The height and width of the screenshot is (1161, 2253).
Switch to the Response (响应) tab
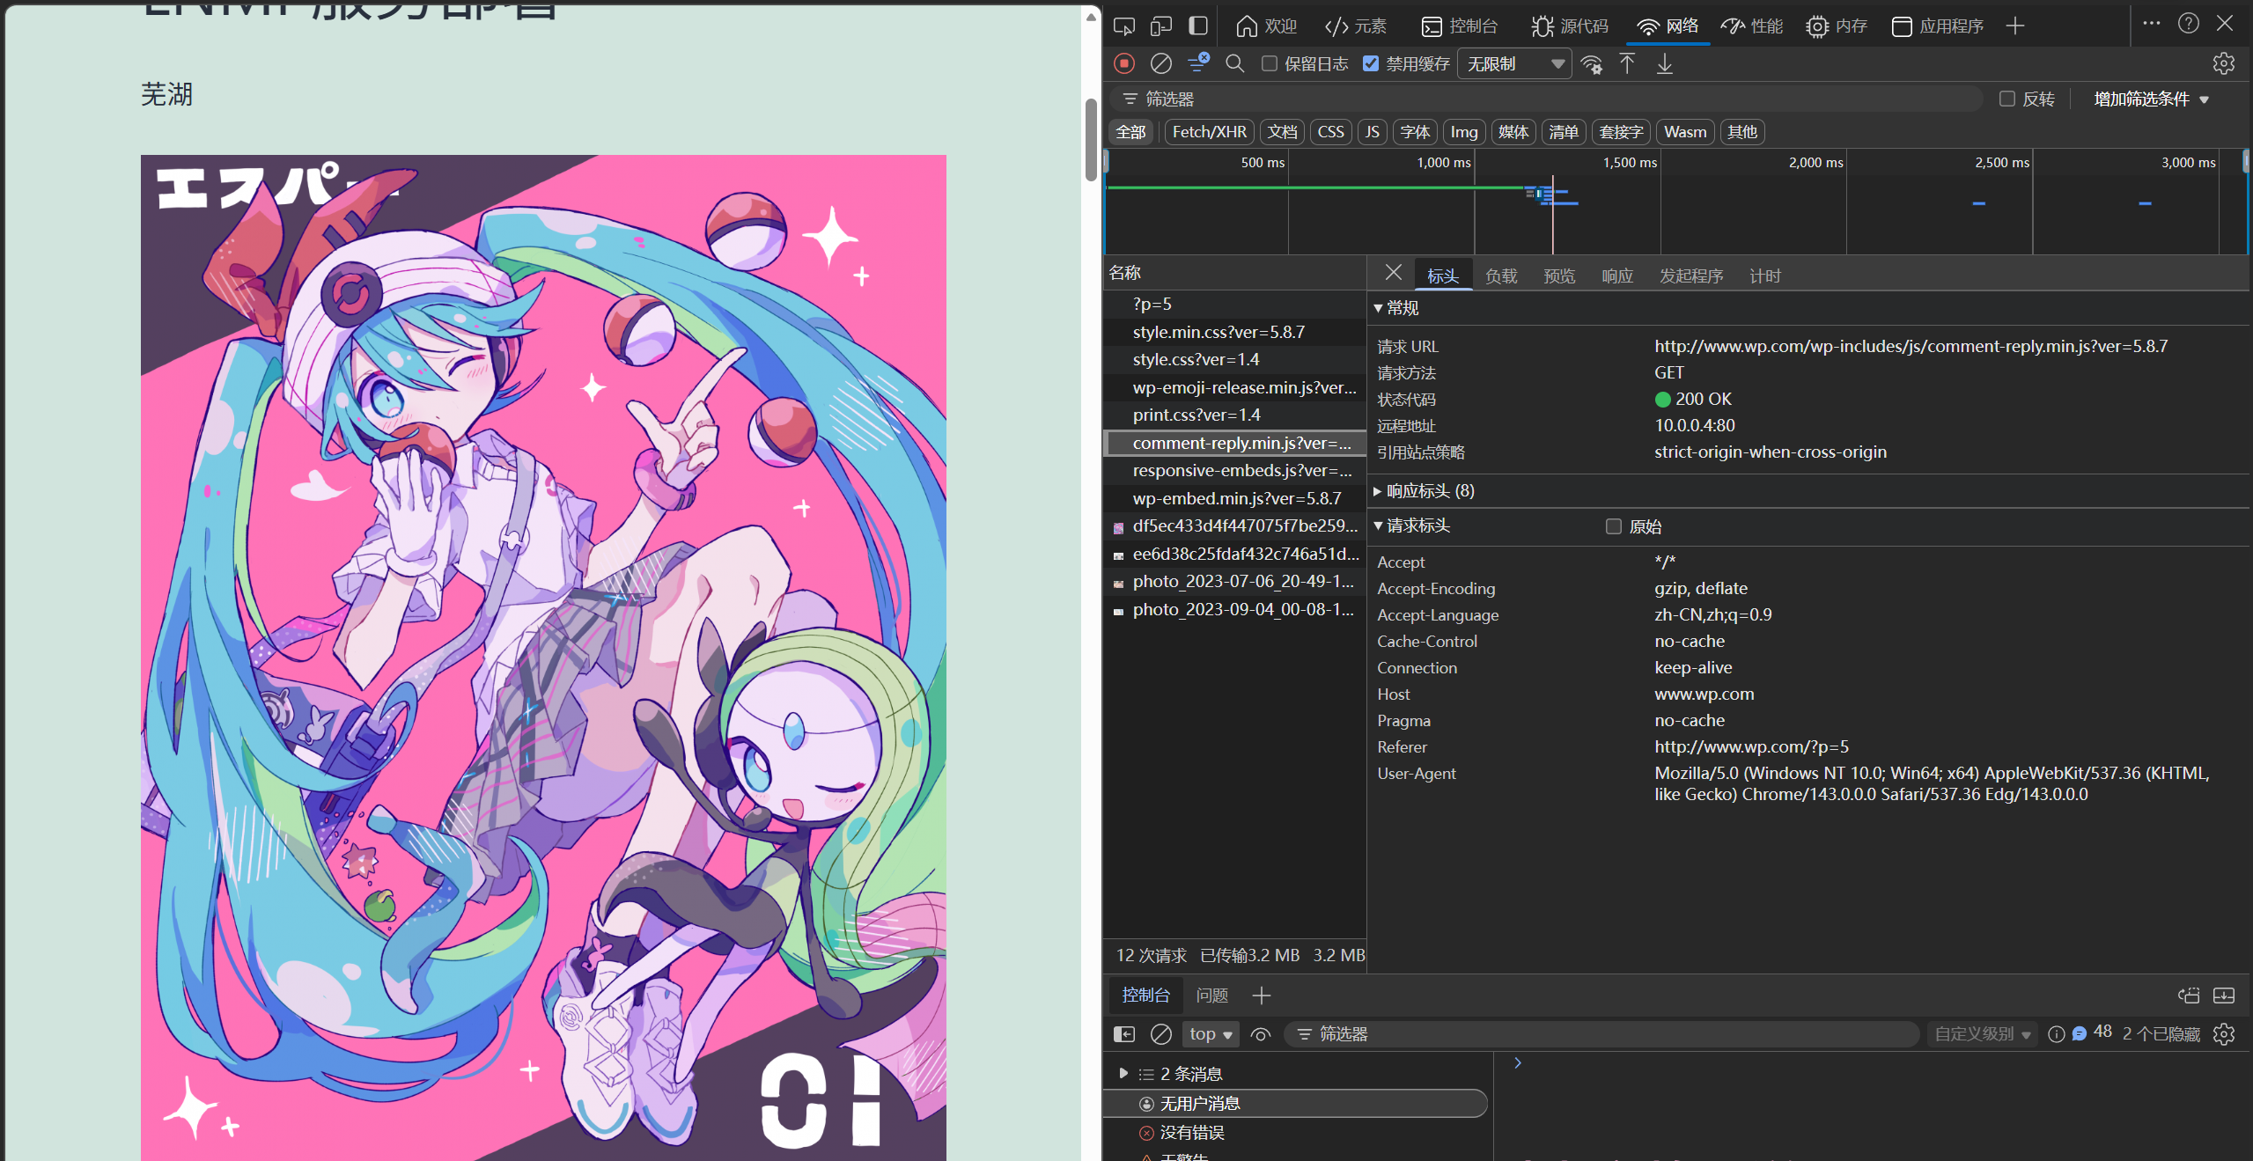tap(1616, 276)
